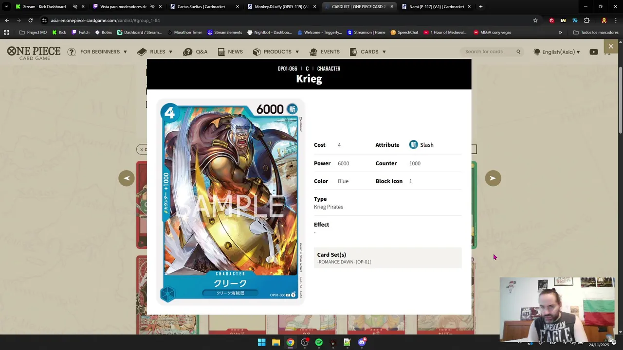Click the Chrome taskbar icon
623x350 pixels.
(x=290, y=343)
